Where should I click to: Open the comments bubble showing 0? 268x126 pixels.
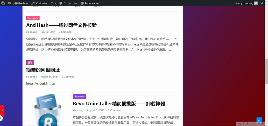pos(62,3)
